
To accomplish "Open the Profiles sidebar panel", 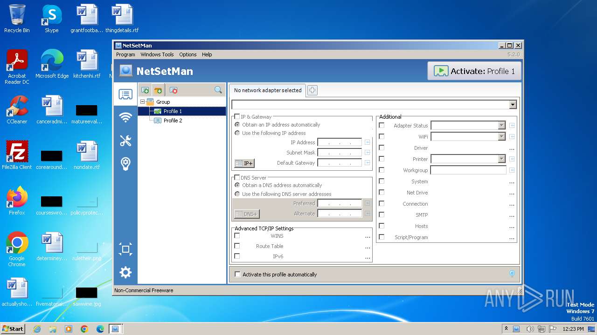I will coord(125,94).
